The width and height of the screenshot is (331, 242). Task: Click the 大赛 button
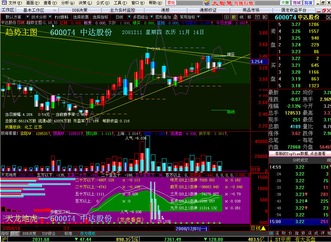click(285, 3)
